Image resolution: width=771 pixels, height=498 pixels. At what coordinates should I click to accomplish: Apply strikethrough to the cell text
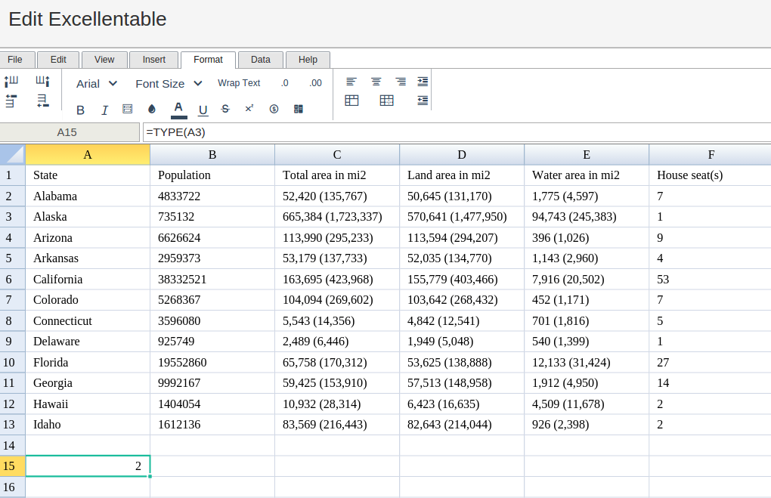click(225, 109)
